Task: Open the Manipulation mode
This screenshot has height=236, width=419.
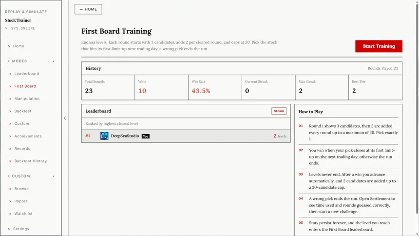Action: point(27,98)
